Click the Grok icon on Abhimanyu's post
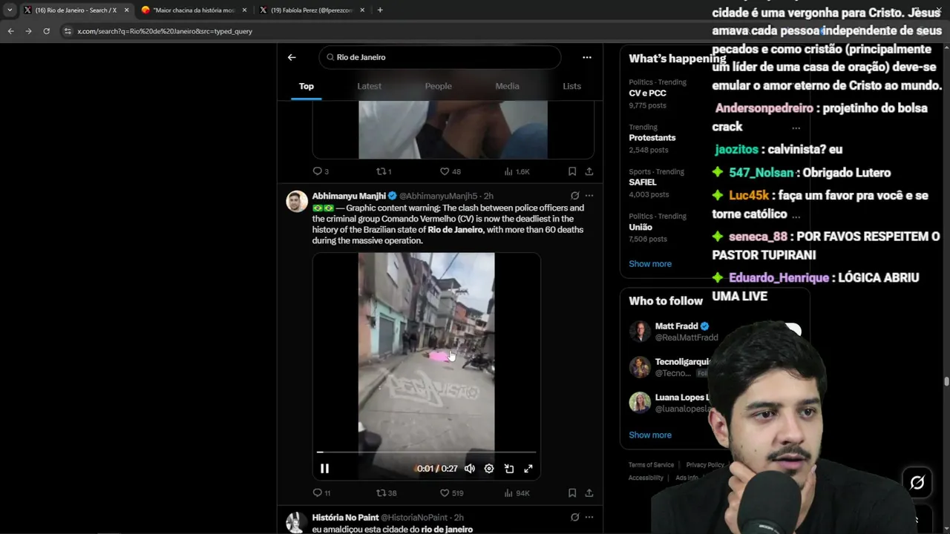 [574, 196]
